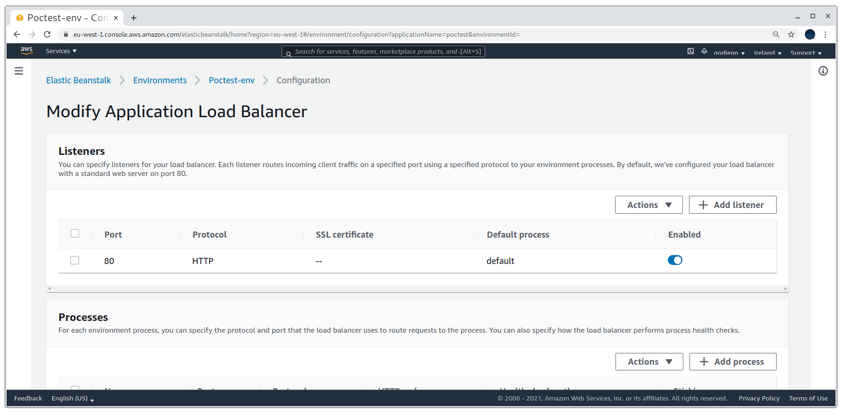Open the CloudShell terminal icon

690,51
